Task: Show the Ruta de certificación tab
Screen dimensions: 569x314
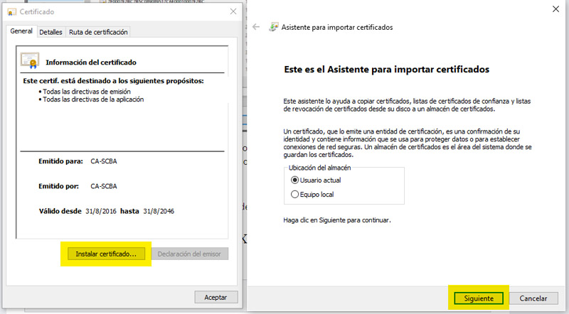Action: [98, 32]
